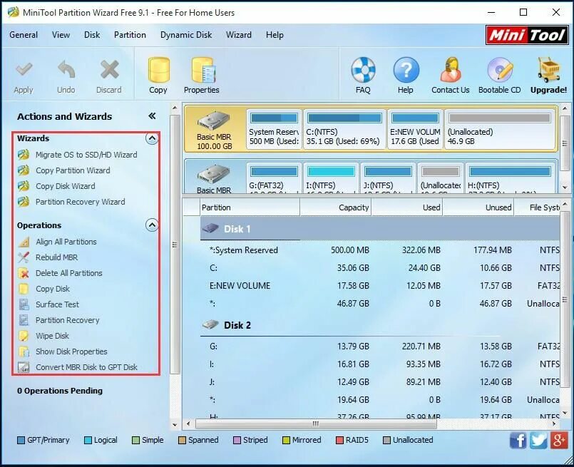
Task: Open the Twitter social icon
Action: [x=538, y=441]
